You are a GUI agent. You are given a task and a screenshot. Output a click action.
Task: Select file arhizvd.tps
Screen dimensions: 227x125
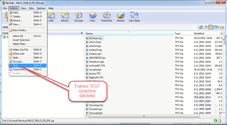point(95,42)
